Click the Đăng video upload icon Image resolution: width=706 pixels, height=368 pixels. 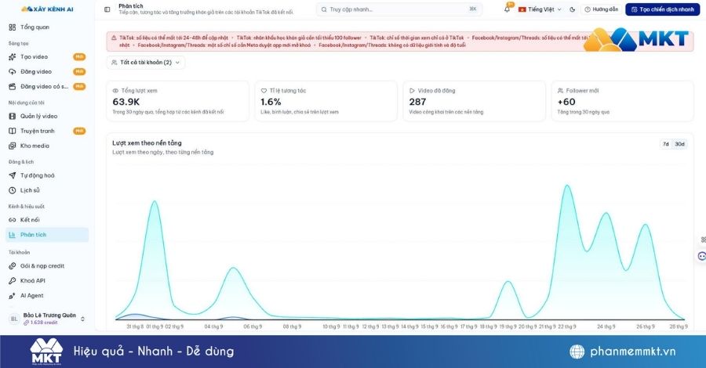tap(12, 72)
